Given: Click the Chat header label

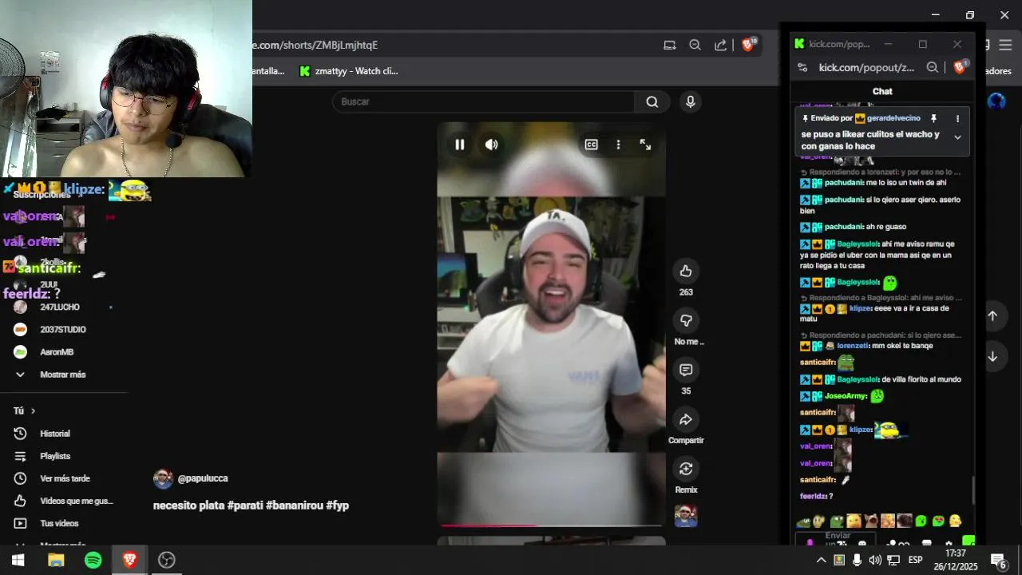Looking at the screenshot, I should [x=882, y=91].
